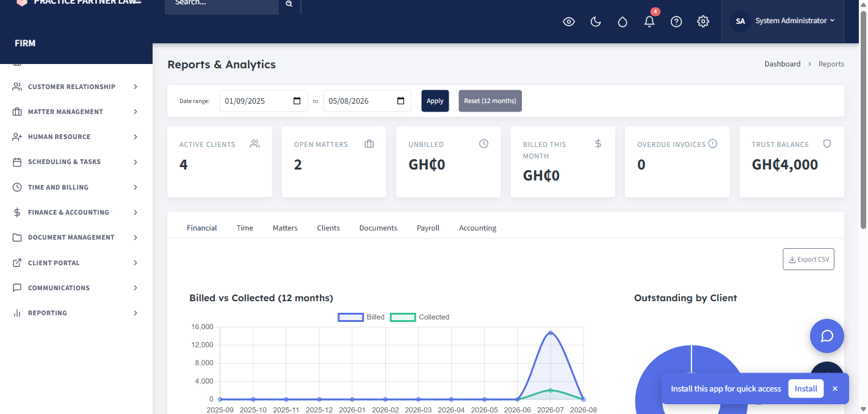Open the floating chat button

[827, 336]
